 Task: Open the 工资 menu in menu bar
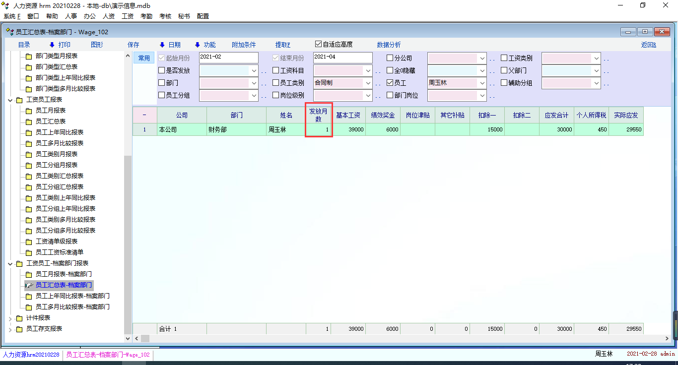[x=128, y=16]
